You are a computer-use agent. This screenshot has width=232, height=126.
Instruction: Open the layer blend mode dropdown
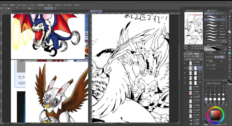[191, 54]
